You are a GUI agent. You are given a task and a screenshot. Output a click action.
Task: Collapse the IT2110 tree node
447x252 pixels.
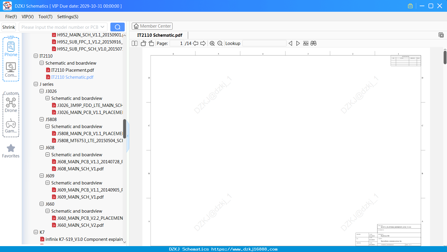(x=36, y=56)
